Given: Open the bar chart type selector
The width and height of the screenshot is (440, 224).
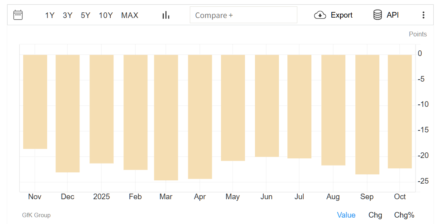Looking at the screenshot, I should pyautogui.click(x=166, y=15).
